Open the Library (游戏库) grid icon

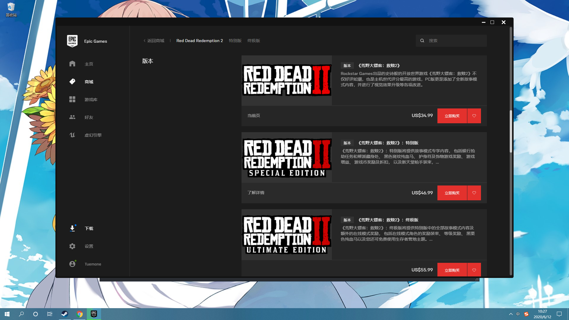coord(72,99)
